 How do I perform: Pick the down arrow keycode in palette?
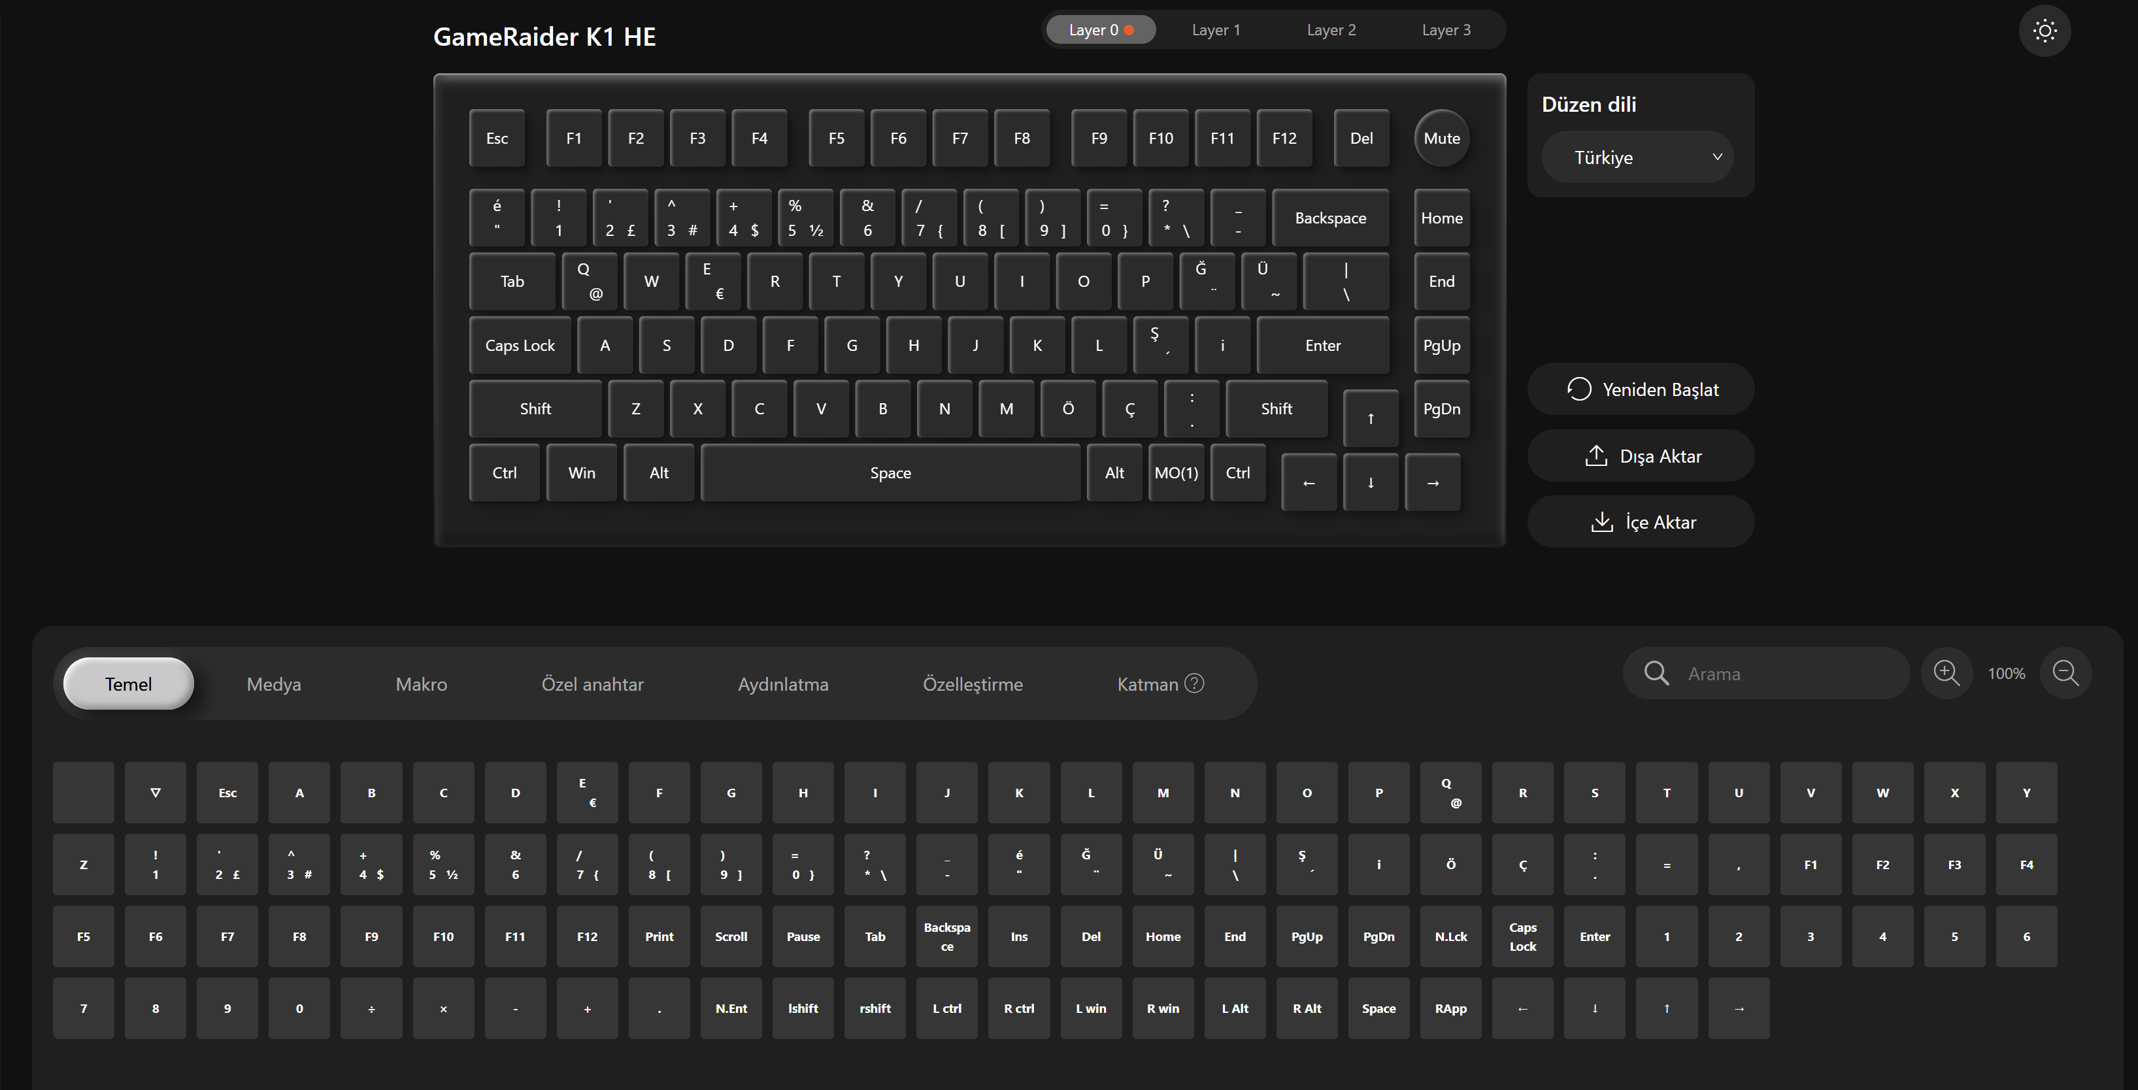[x=1594, y=1009]
